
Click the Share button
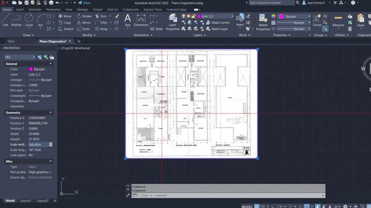click(x=85, y=3)
